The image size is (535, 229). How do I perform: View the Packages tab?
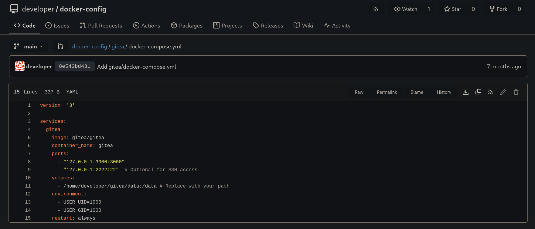pos(187,26)
